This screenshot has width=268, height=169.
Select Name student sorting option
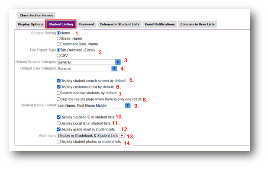(x=58, y=33)
